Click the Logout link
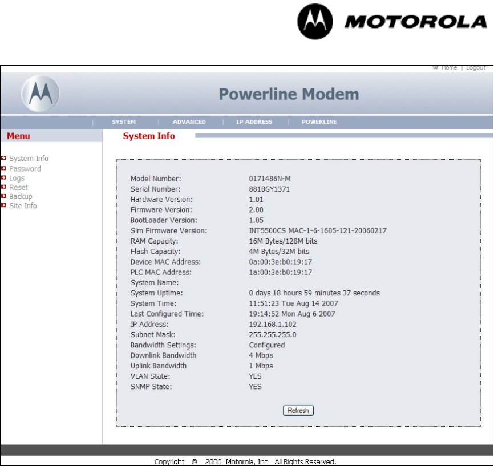Viewport: 494px width, 466px height. [476, 67]
